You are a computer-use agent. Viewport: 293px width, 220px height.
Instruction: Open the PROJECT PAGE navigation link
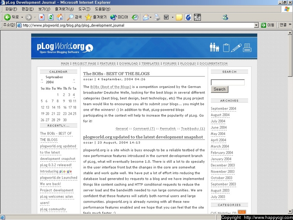84,63
